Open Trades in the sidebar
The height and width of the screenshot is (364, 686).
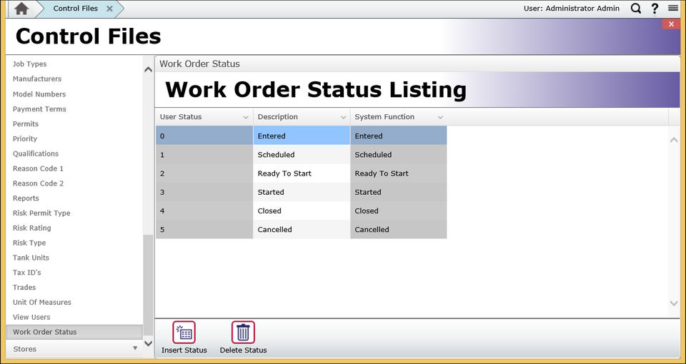coord(24,287)
